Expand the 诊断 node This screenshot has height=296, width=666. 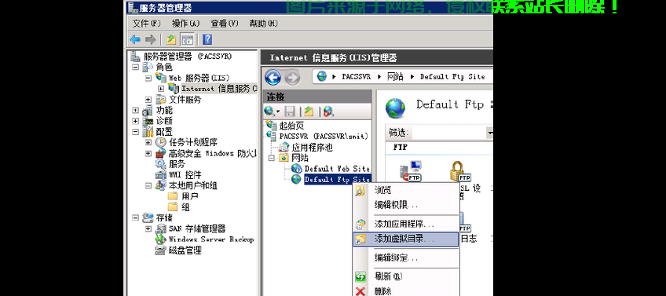[x=136, y=121]
